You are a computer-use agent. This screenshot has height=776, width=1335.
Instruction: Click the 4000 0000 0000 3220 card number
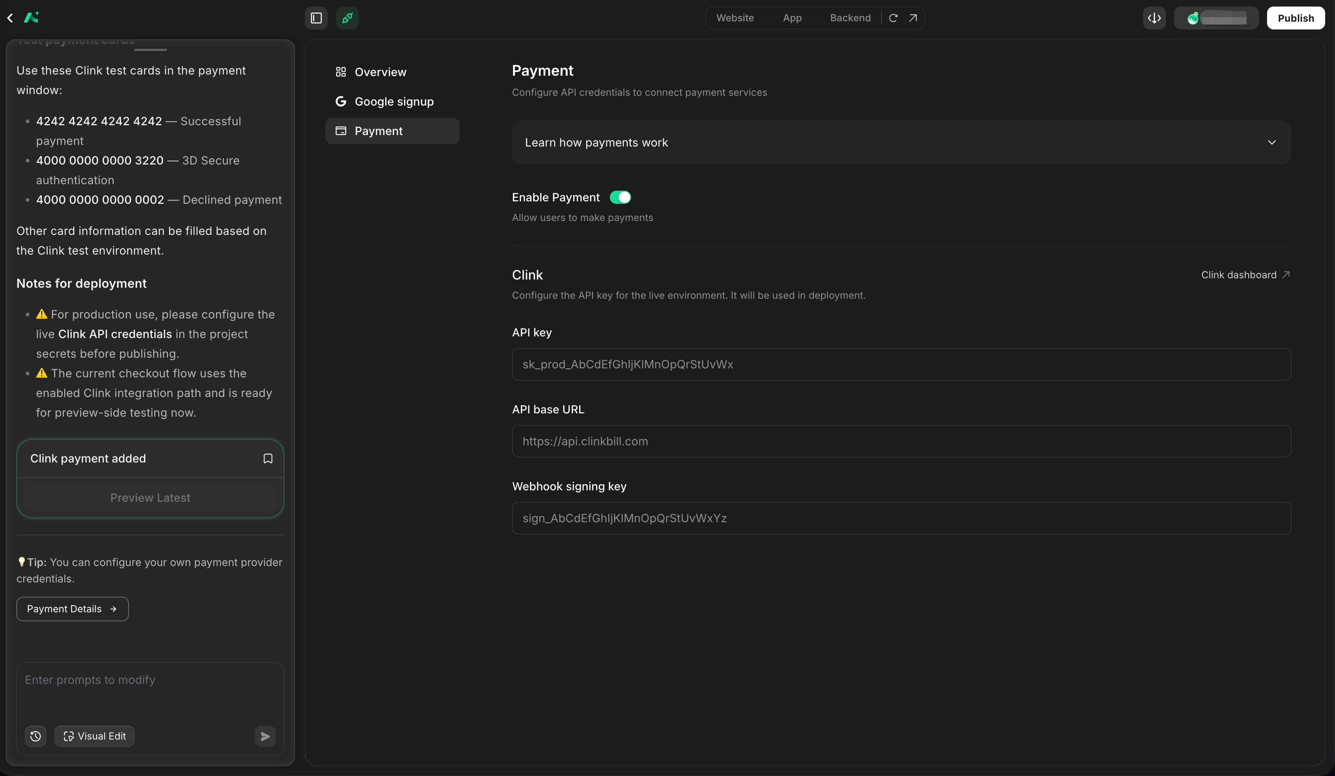tap(99, 160)
